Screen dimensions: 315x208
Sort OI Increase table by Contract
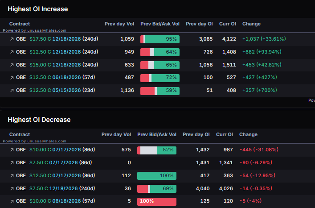[x=20, y=24]
